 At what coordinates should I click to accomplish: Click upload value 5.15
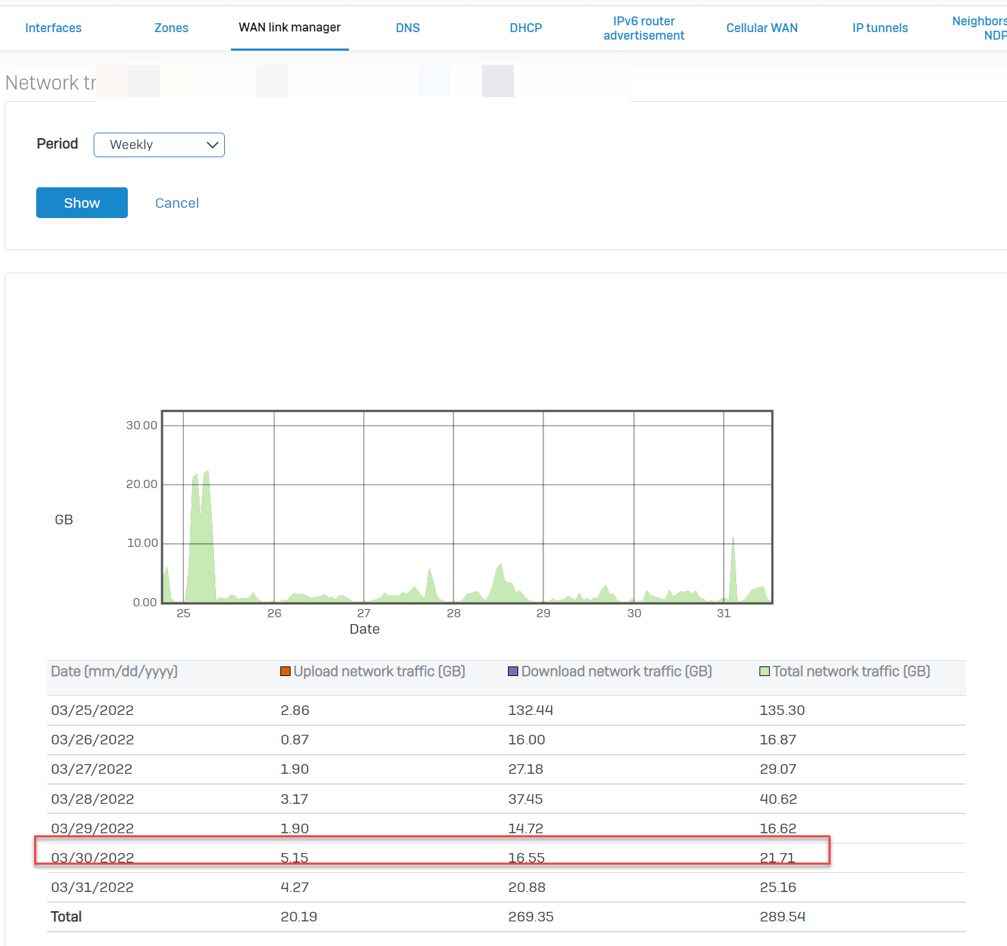(295, 858)
